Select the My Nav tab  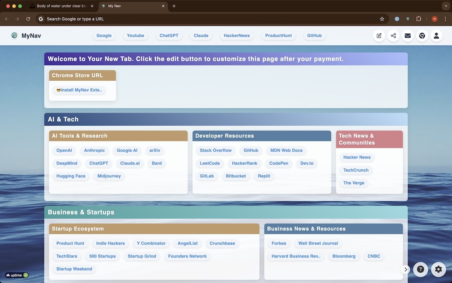(x=133, y=6)
